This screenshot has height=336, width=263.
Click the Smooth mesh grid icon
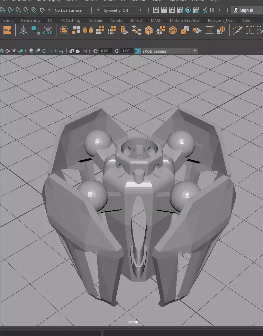point(100,30)
